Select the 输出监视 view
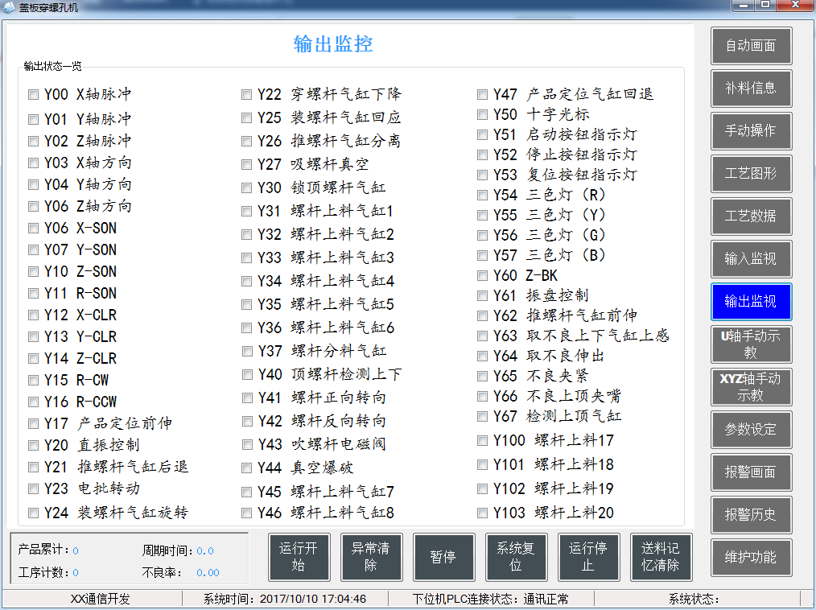Viewport: 816px width, 610px height. [751, 302]
